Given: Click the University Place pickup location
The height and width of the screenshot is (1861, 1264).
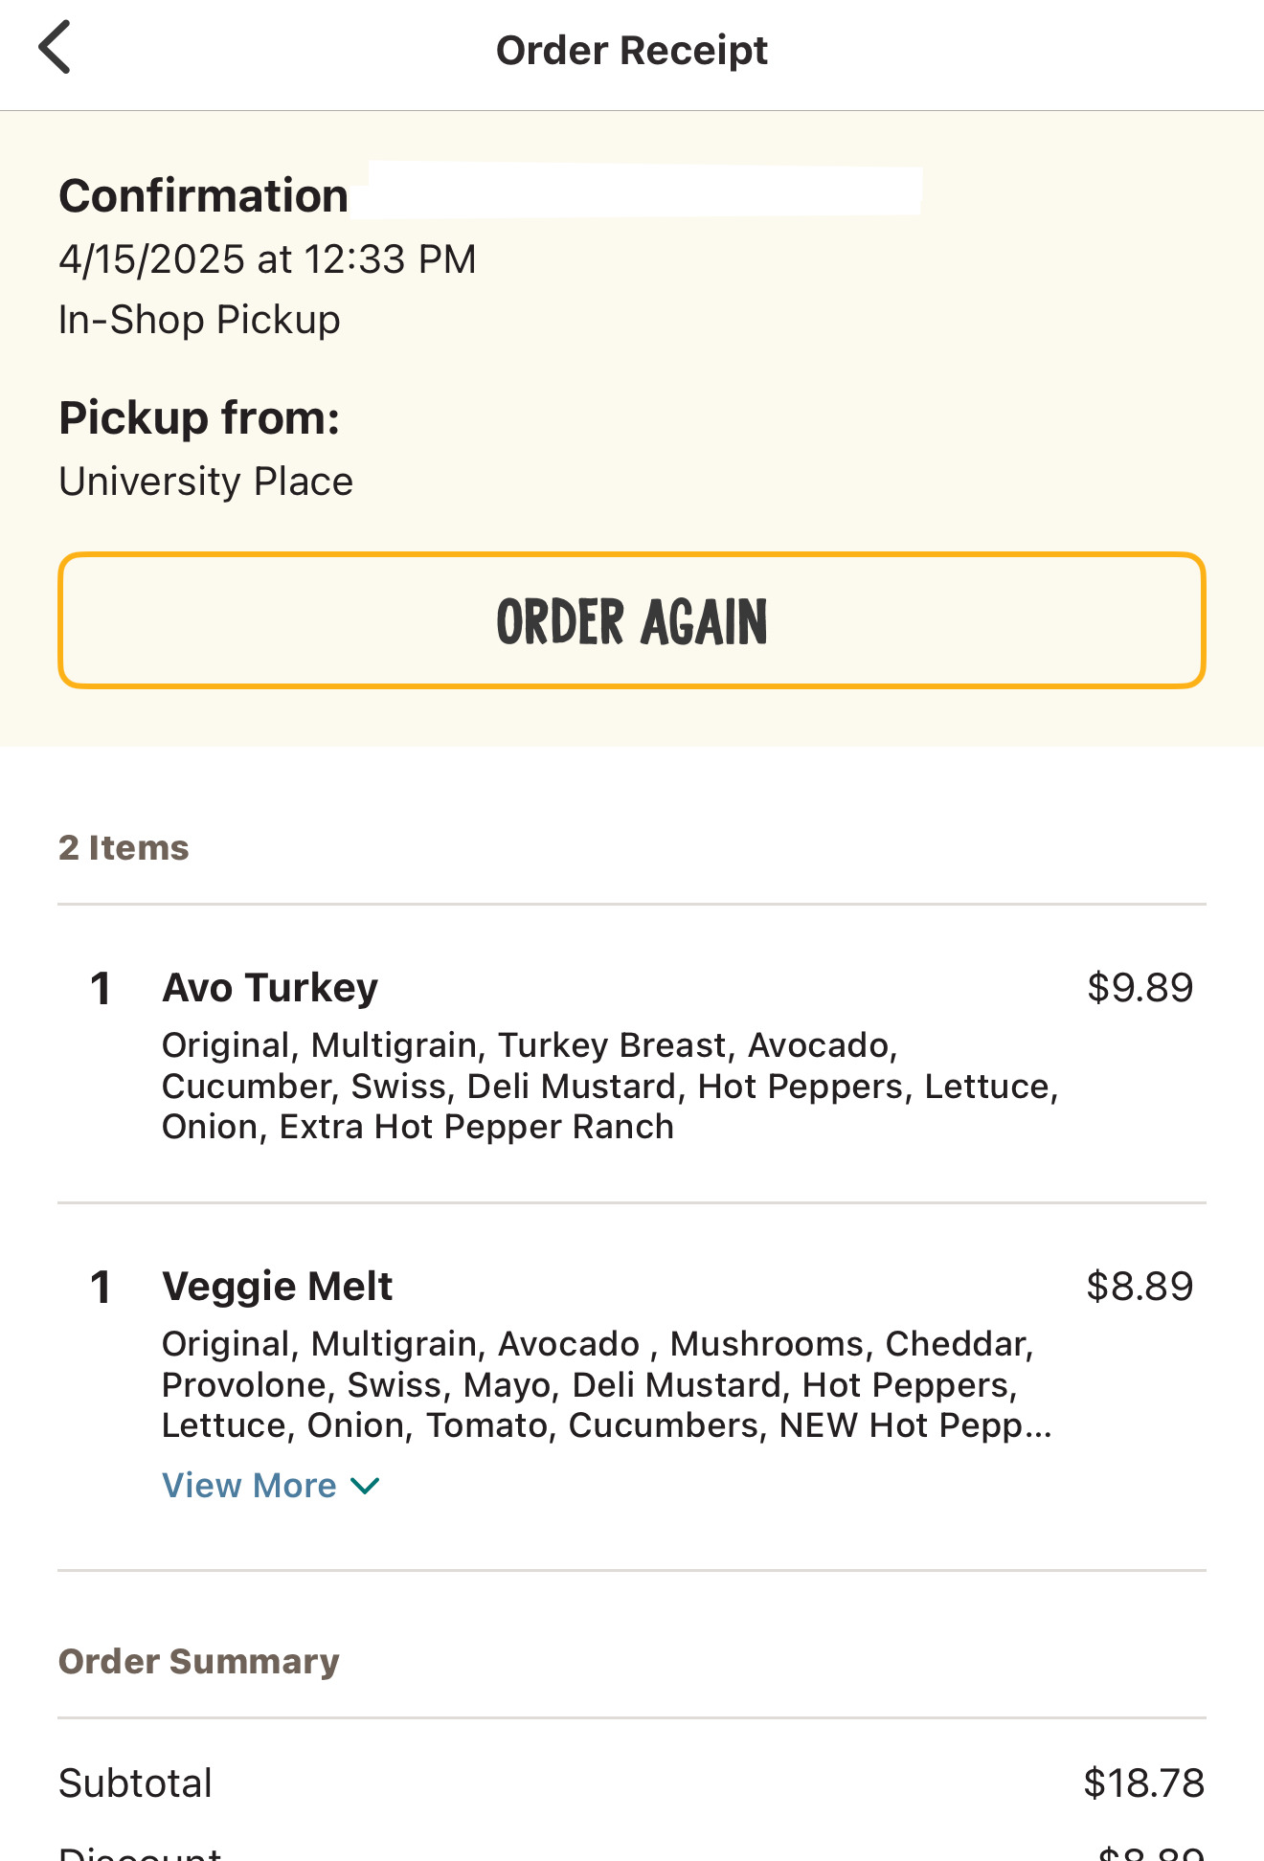Looking at the screenshot, I should point(206,482).
